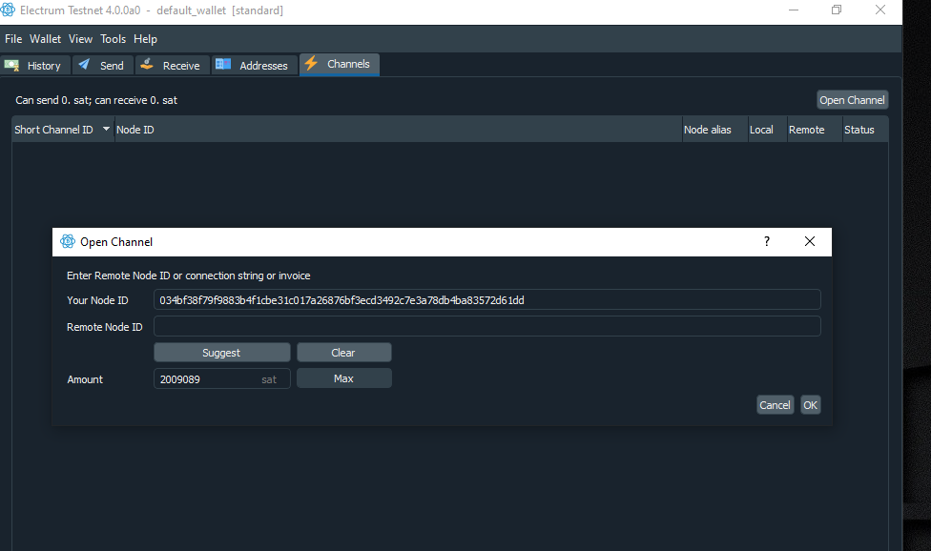Click the 'Amount' label
Image resolution: width=931 pixels, height=551 pixels.
click(85, 379)
